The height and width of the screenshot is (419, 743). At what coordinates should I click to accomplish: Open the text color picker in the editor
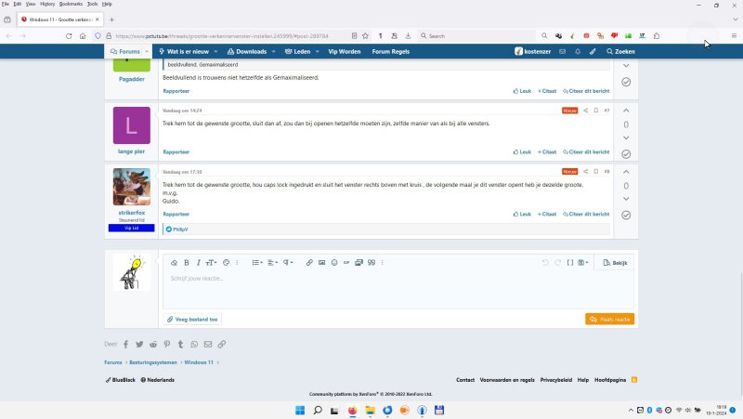coord(226,263)
